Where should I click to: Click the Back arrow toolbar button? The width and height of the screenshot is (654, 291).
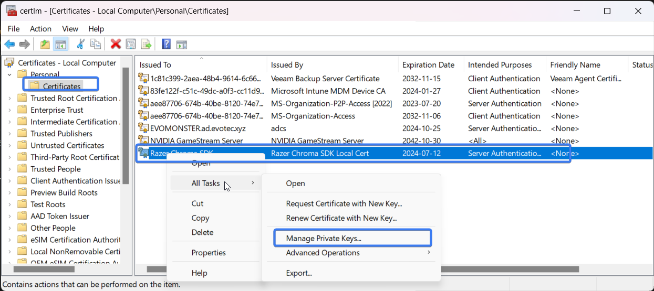9,45
